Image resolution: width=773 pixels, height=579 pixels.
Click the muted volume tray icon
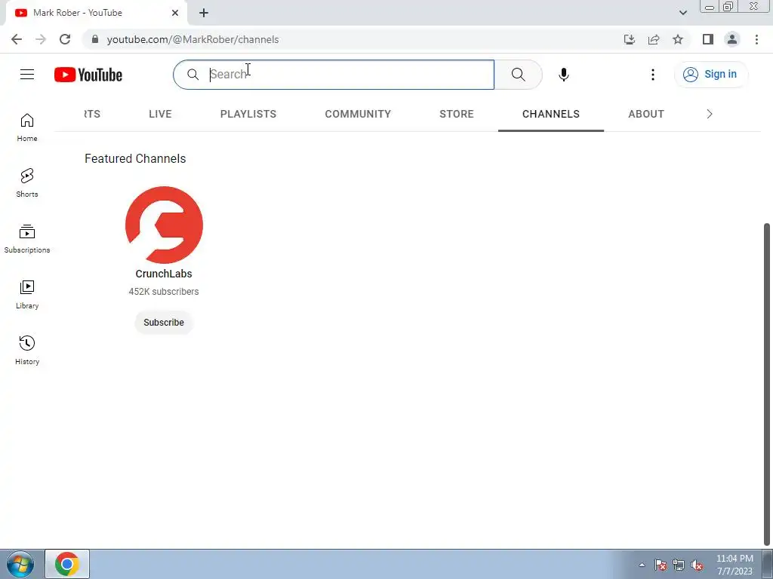click(x=697, y=565)
